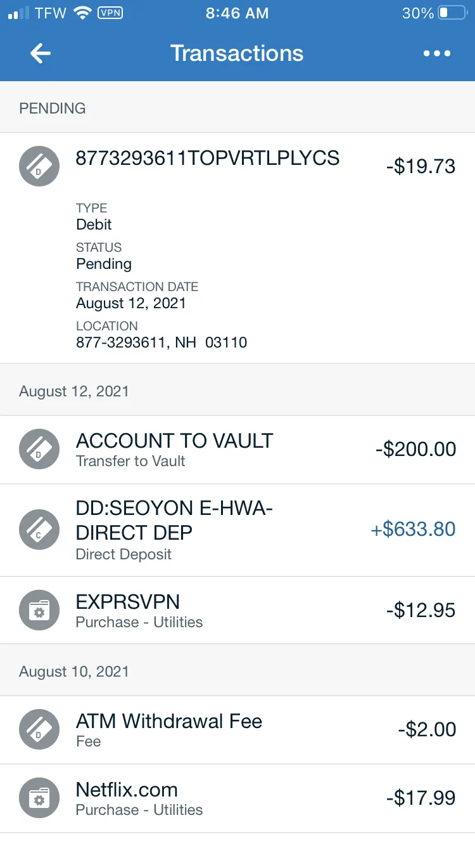The height and width of the screenshot is (846, 475).
Task: Tap the battery icon in status bar
Action: 453,13
